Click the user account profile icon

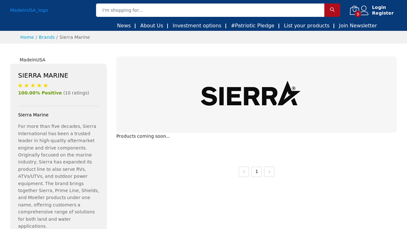pyautogui.click(x=364, y=10)
